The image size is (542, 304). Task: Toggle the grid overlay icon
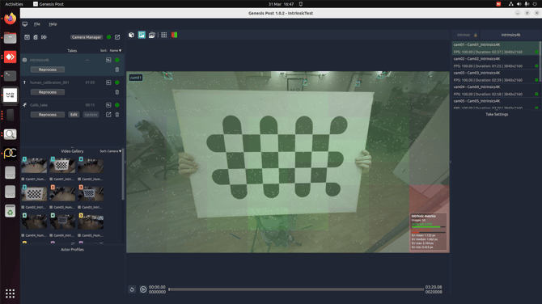[x=164, y=35]
